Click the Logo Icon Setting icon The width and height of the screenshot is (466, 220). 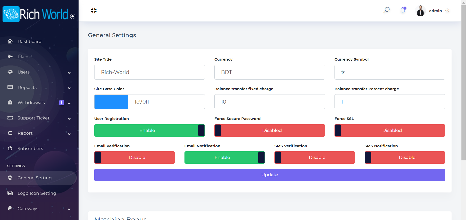tap(10, 193)
